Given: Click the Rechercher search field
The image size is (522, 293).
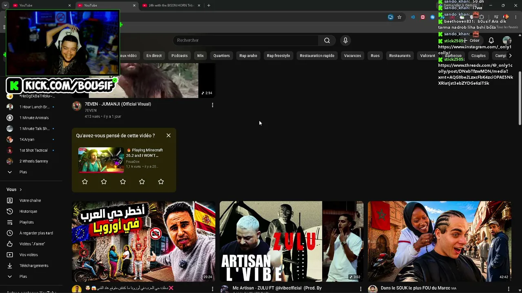Looking at the screenshot, I should coord(246,40).
